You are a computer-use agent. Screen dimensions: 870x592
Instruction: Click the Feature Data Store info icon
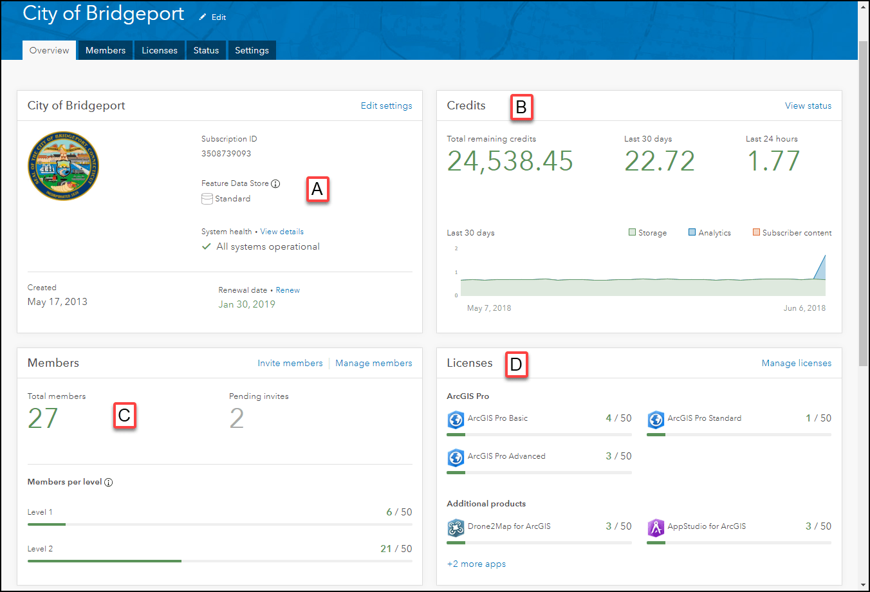[x=275, y=184]
